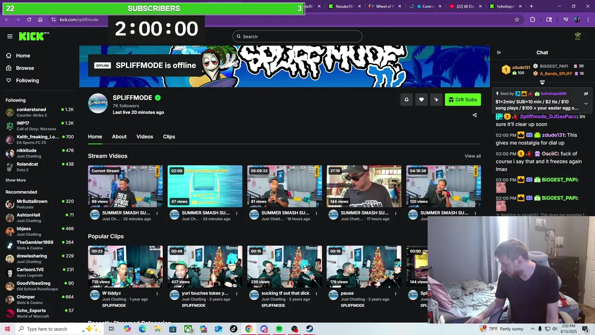Open options menu for the 16 hours ago video
This screenshot has width=595, height=335.
[x=316, y=213]
